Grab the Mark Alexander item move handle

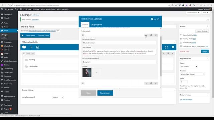click(x=83, y=35)
